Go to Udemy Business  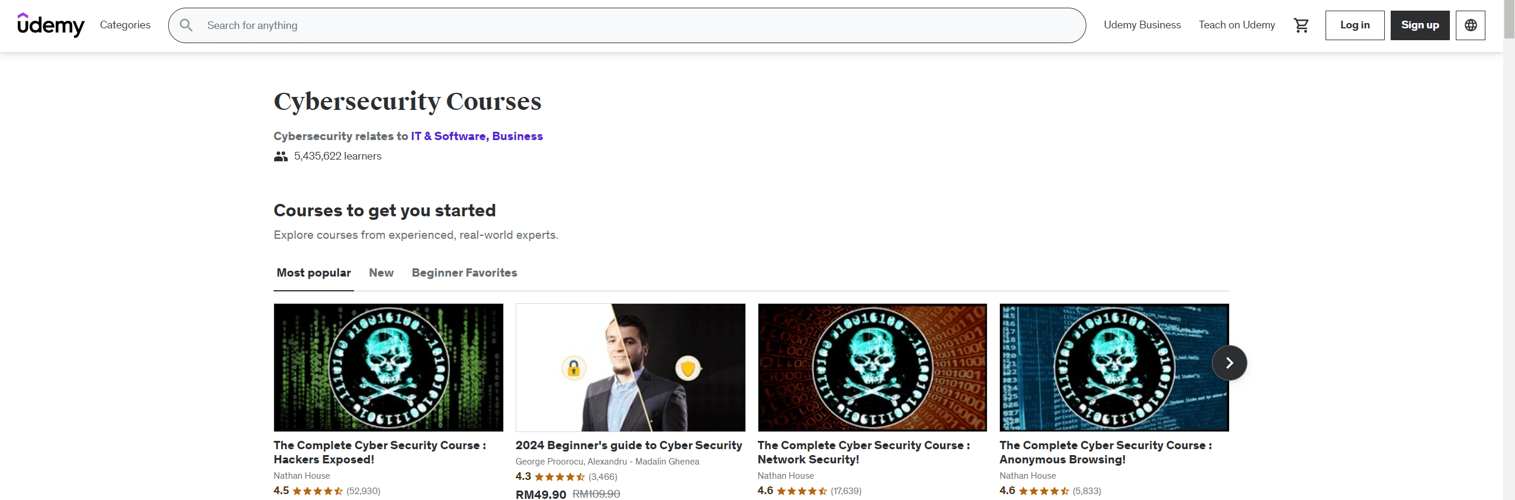(x=1142, y=25)
